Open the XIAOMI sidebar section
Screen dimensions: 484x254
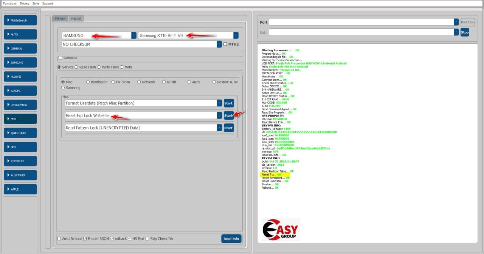[20, 91]
